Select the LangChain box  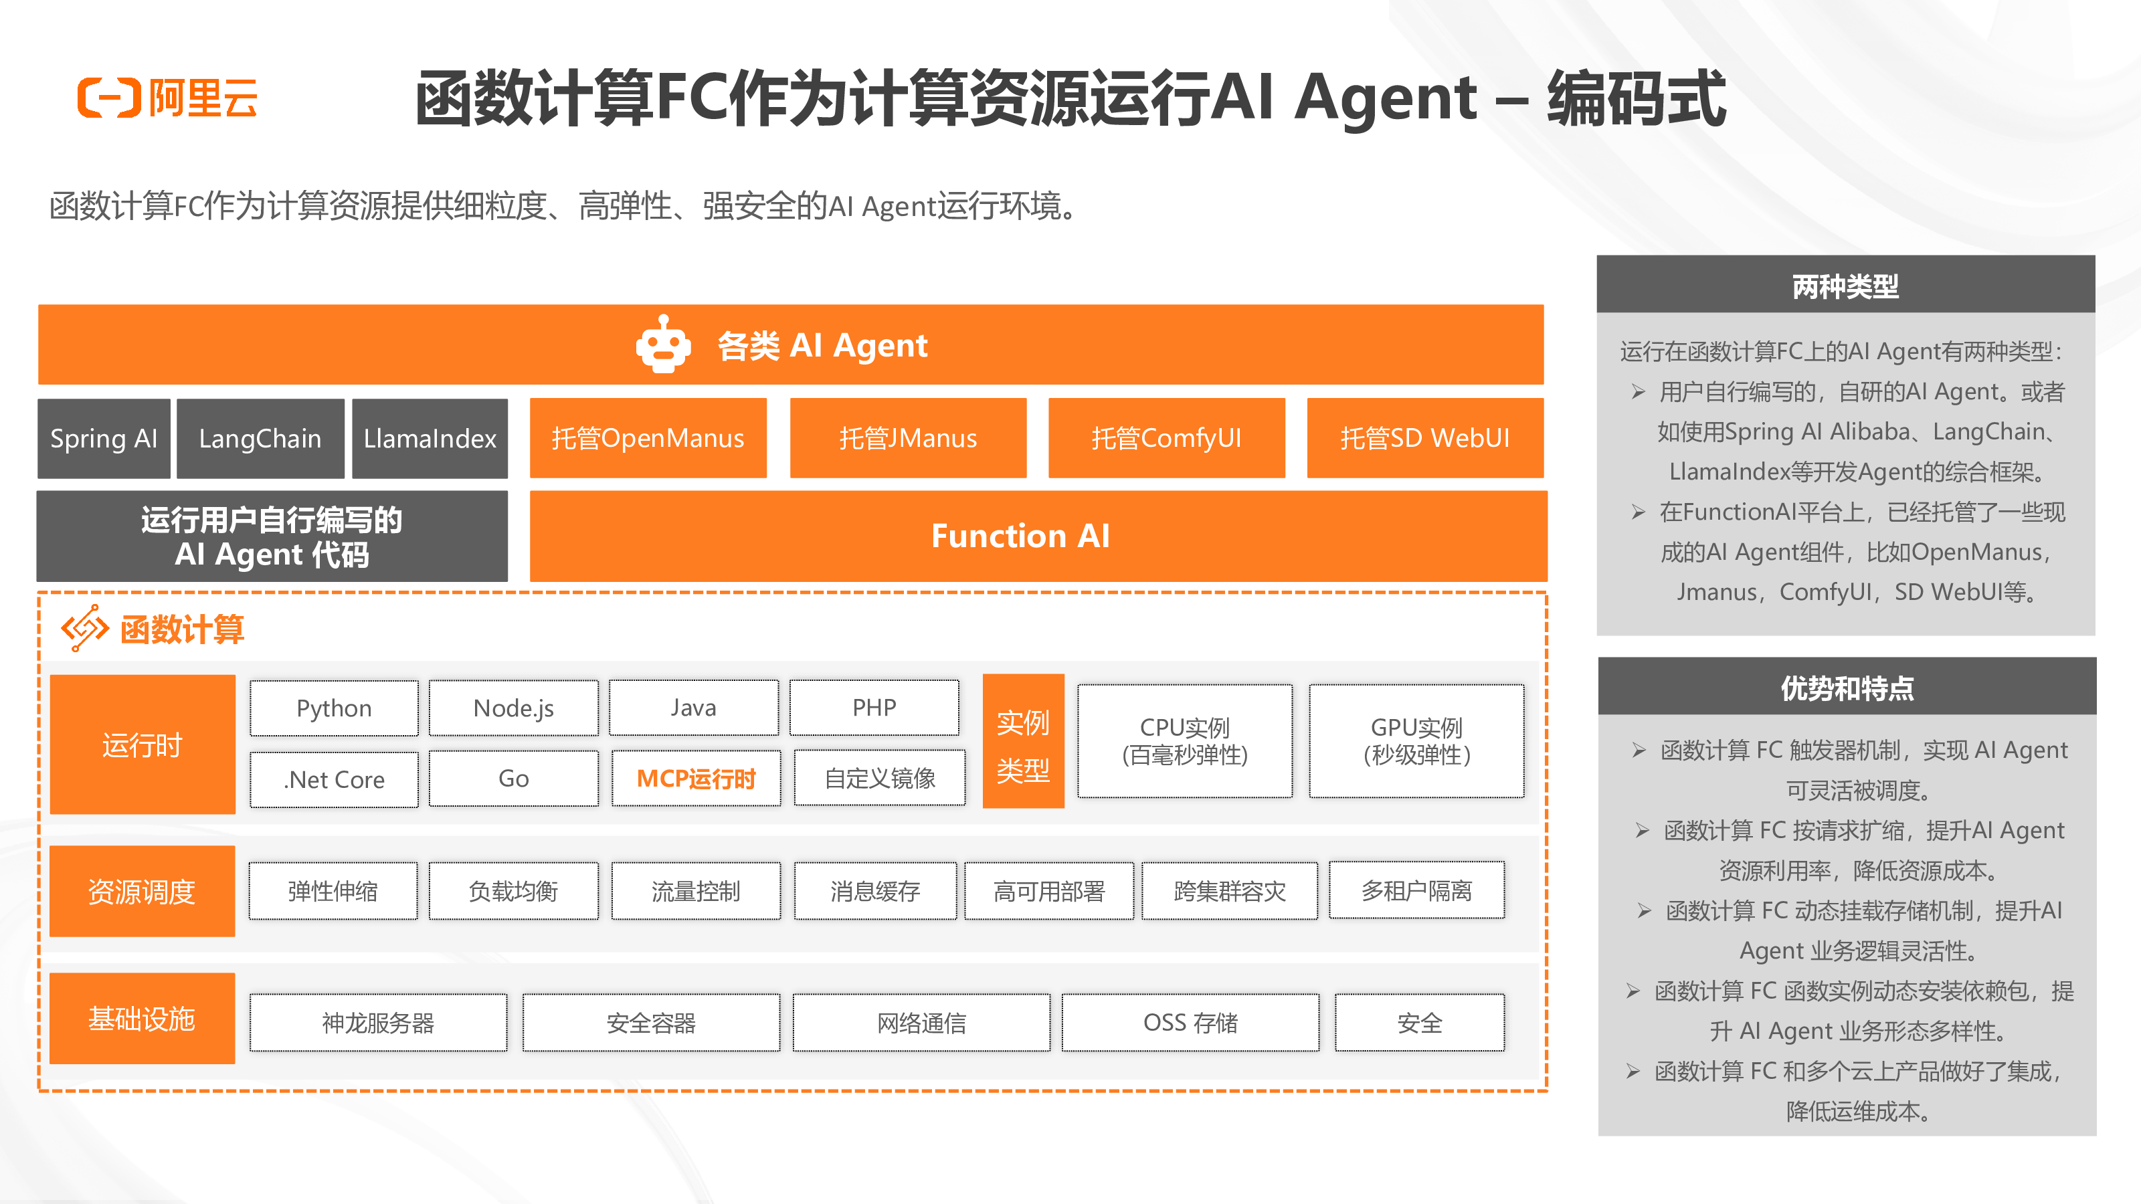coord(260,438)
